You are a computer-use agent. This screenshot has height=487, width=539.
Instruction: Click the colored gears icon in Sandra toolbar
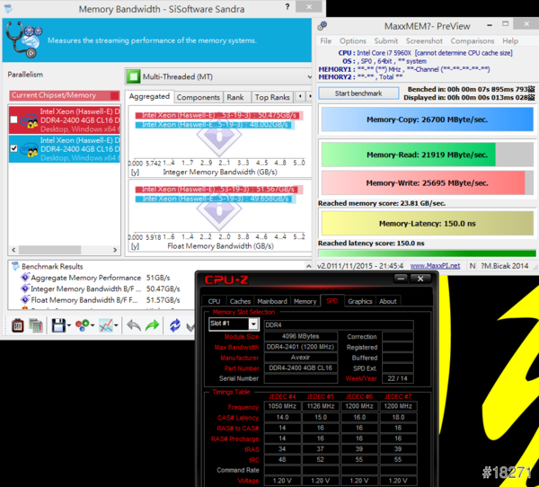point(83,325)
